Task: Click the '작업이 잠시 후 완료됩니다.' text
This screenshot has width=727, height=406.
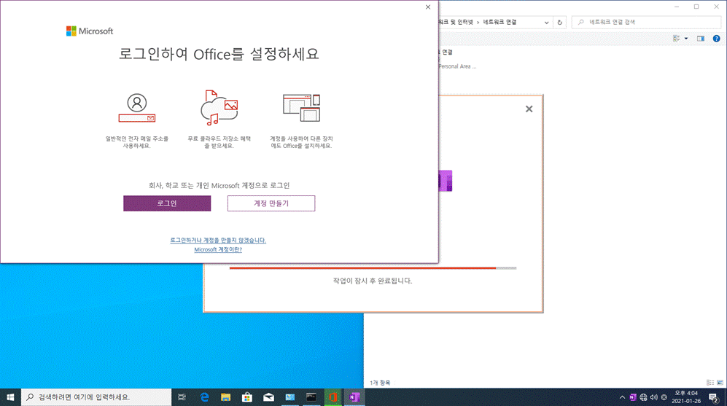Action: coord(373,281)
